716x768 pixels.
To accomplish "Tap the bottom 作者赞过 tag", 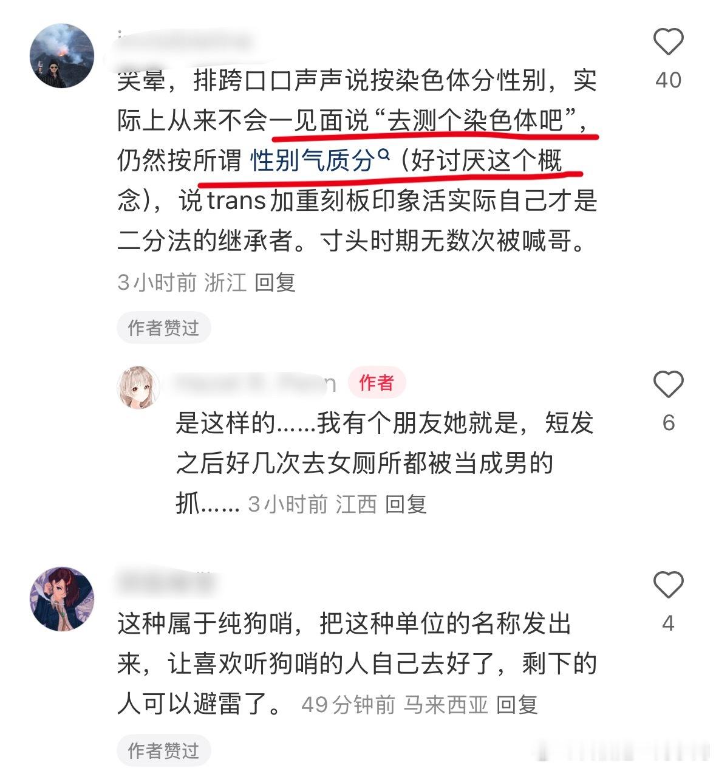I will [163, 751].
